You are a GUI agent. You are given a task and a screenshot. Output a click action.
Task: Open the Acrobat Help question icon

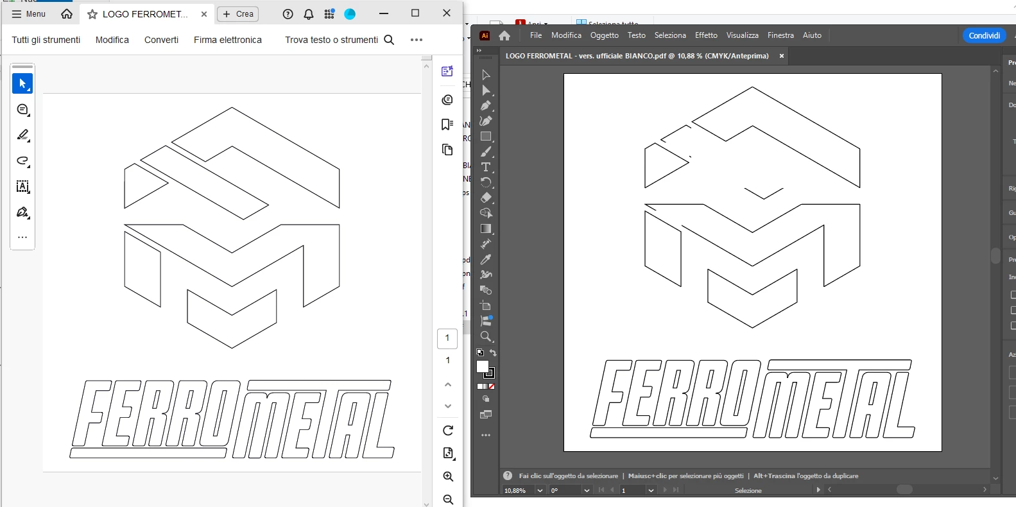click(288, 14)
